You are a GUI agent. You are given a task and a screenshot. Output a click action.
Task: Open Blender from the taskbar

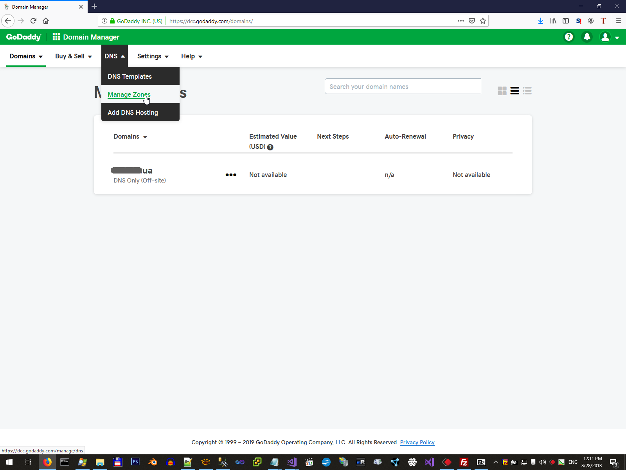(x=153, y=462)
